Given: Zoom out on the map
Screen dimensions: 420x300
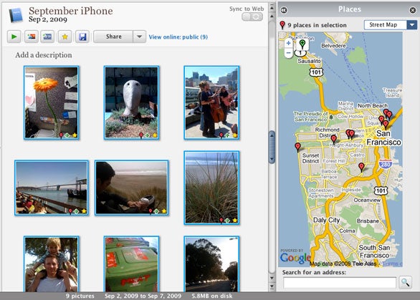Looking at the screenshot, I should (x=289, y=53).
